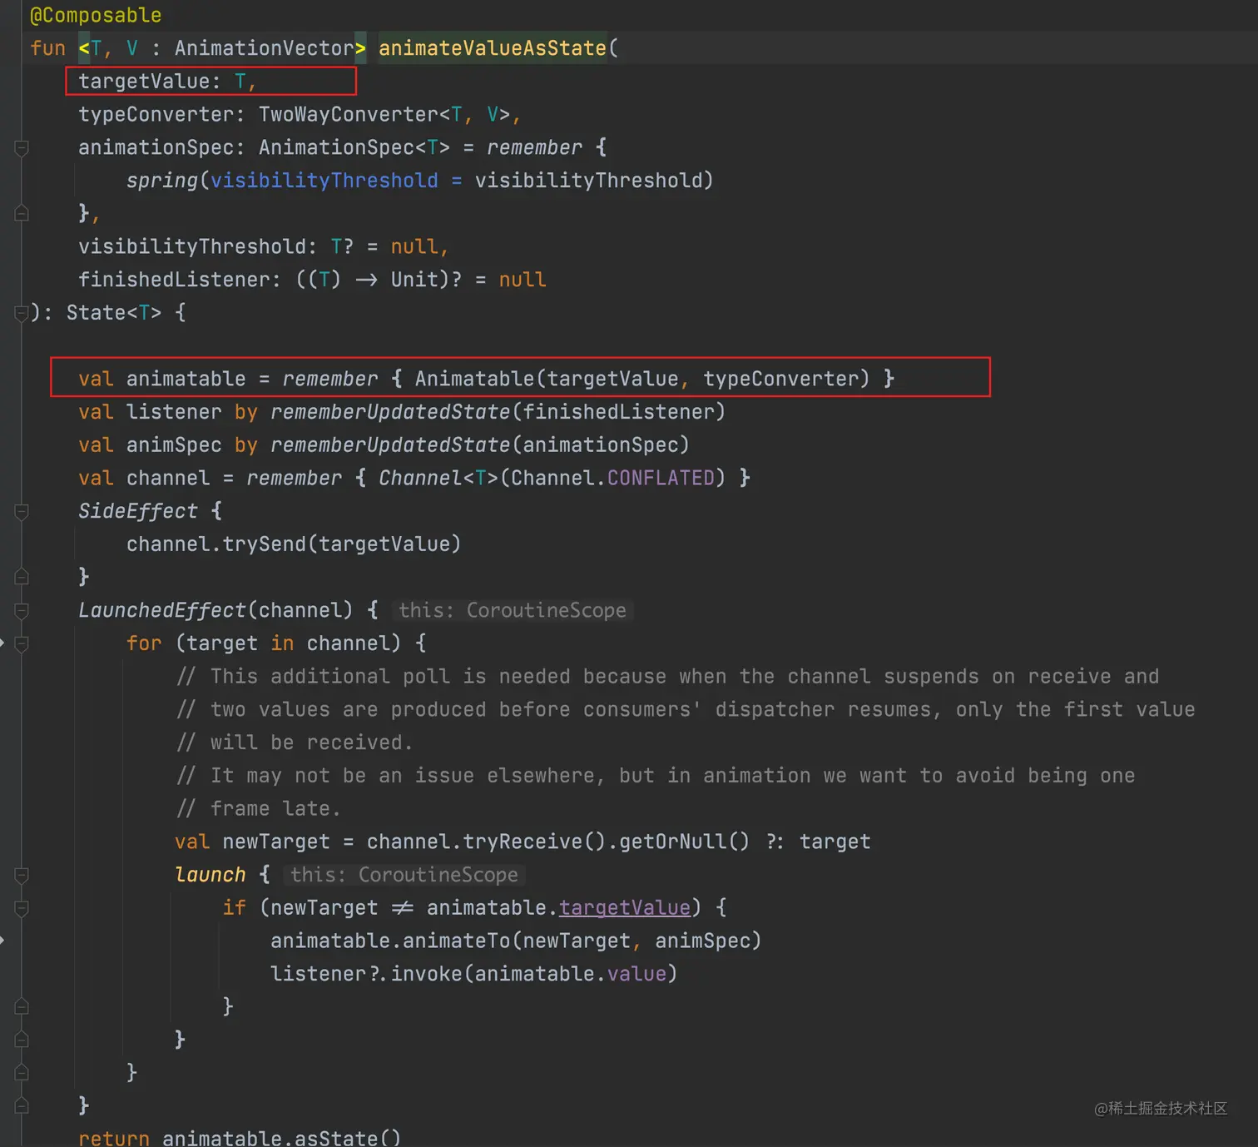Click comment line starting 'This additional poll is needed'
The height and width of the screenshot is (1147, 1258).
(x=667, y=676)
